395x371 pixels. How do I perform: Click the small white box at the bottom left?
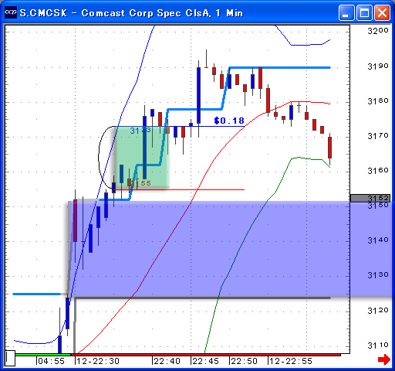click(x=10, y=358)
